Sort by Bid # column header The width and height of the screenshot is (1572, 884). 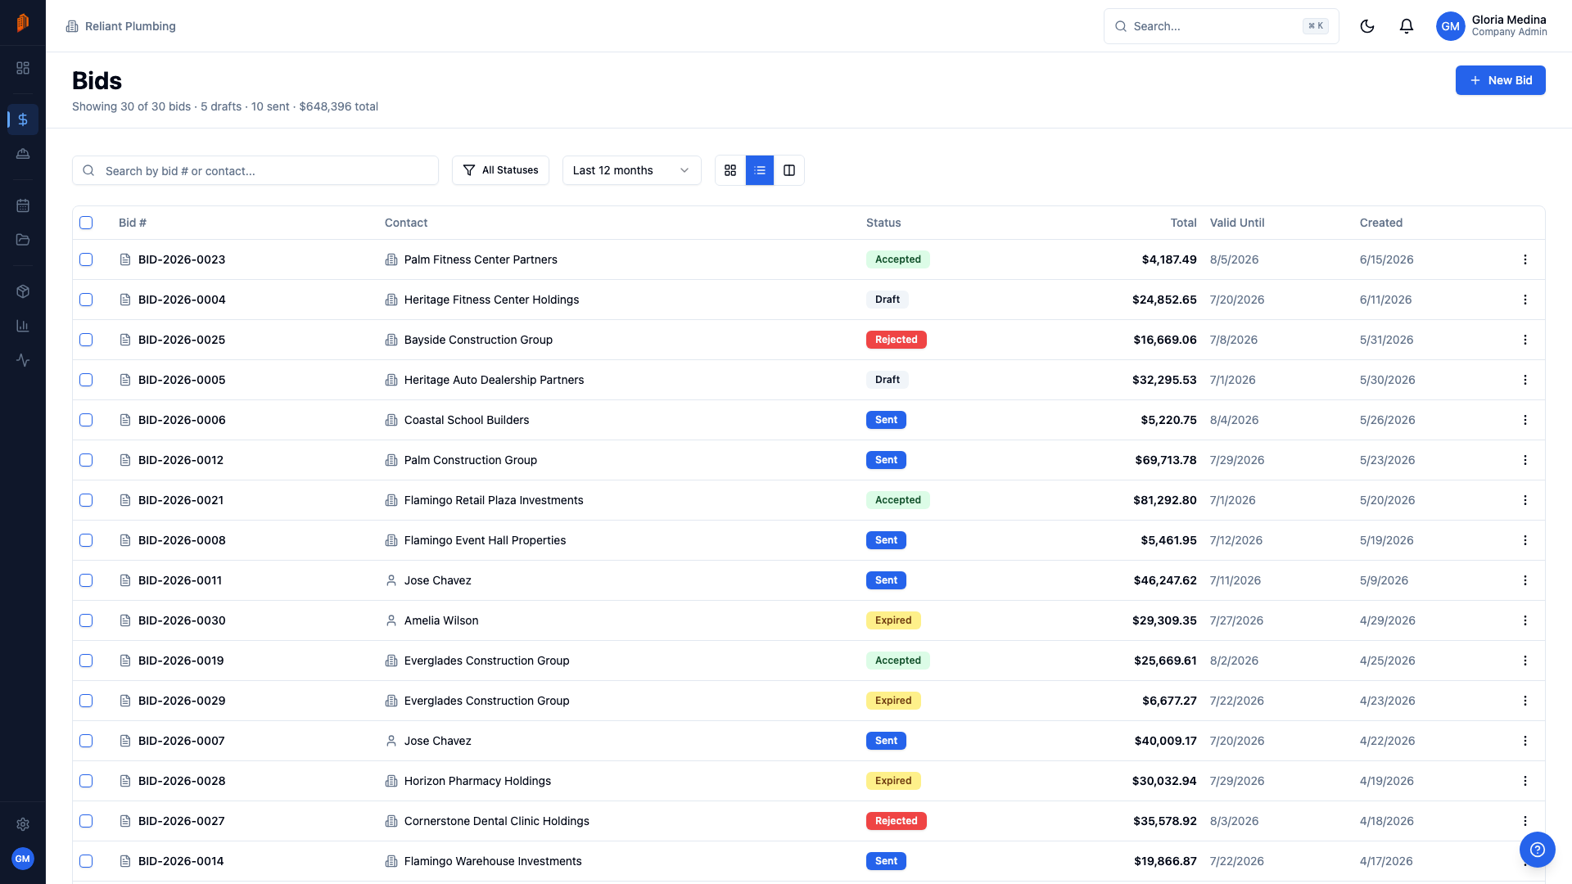[133, 223]
